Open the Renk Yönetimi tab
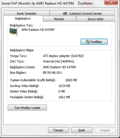Viewport: 120px width, 138px height. click(26, 13)
